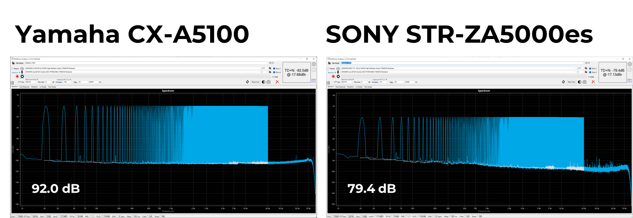Switch to Waveform tab in Yamaha window
Viewport: 633px width, 218px height.
[x=35, y=87]
